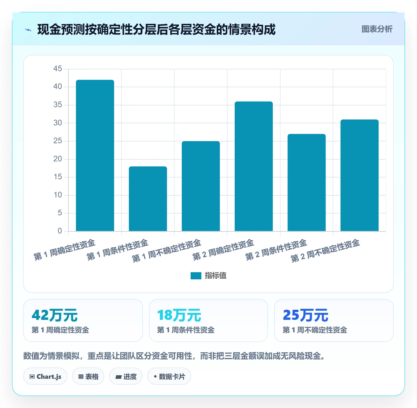Click the y-axis value 40
The image size is (417, 408).
point(57,87)
